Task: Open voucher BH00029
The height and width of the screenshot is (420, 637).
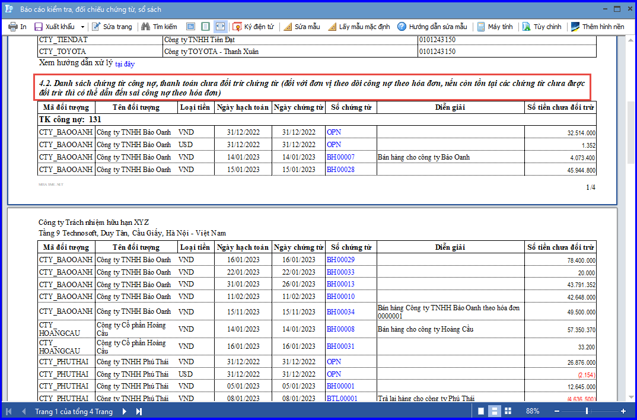Action: 340,260
